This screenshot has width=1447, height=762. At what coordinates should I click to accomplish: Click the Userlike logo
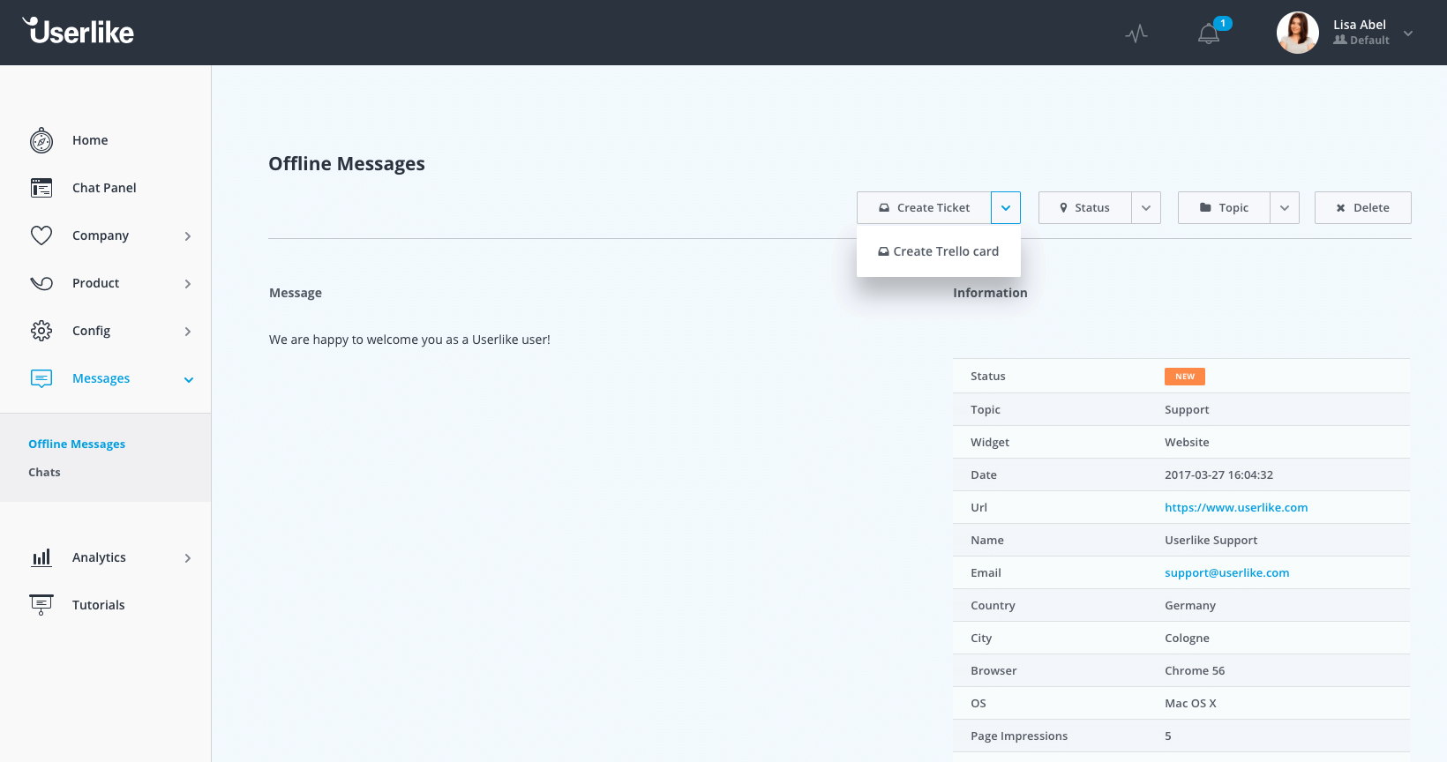[x=78, y=32]
